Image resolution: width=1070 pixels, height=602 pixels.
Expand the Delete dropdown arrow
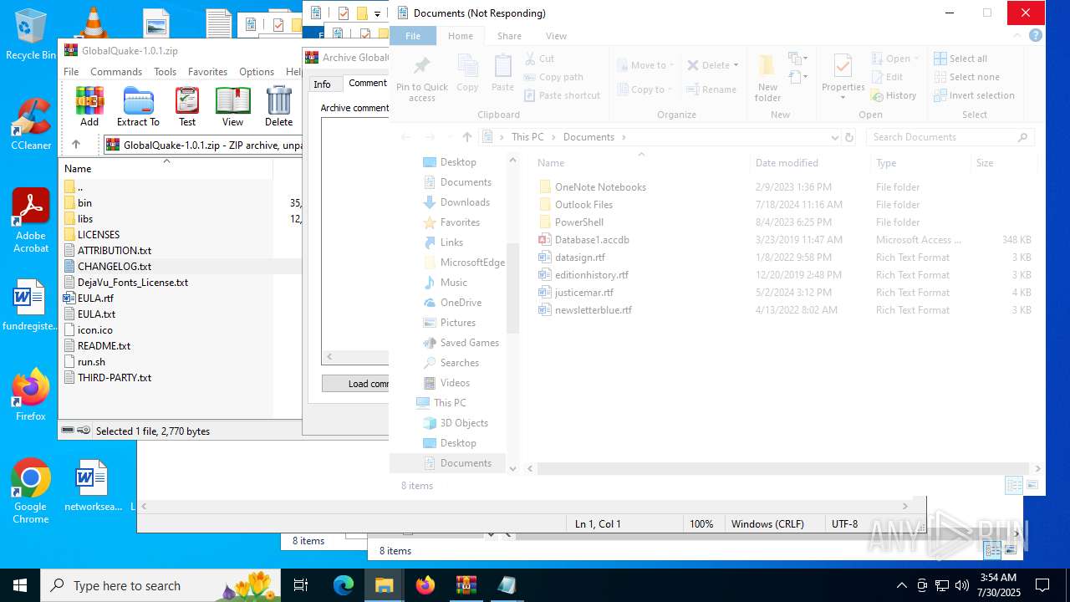point(736,65)
